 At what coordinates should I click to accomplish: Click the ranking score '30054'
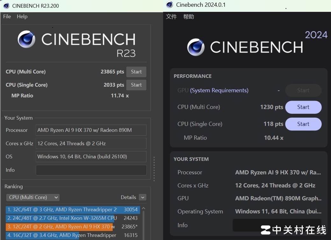(131, 210)
